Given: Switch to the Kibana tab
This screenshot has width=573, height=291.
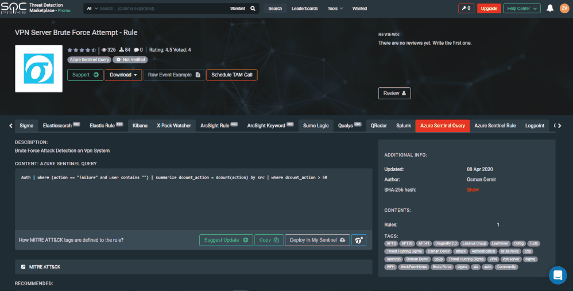Looking at the screenshot, I should point(140,126).
